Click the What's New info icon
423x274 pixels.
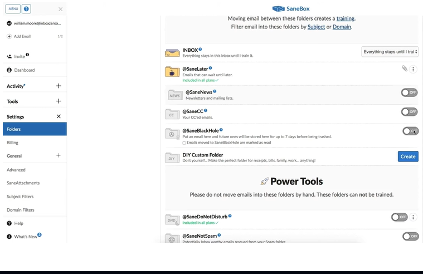[x=9, y=237]
